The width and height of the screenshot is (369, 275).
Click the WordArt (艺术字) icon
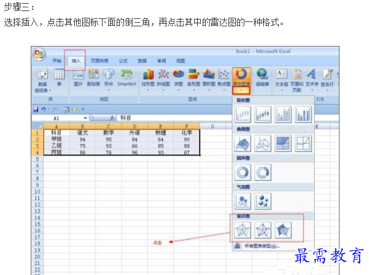(x=312, y=74)
